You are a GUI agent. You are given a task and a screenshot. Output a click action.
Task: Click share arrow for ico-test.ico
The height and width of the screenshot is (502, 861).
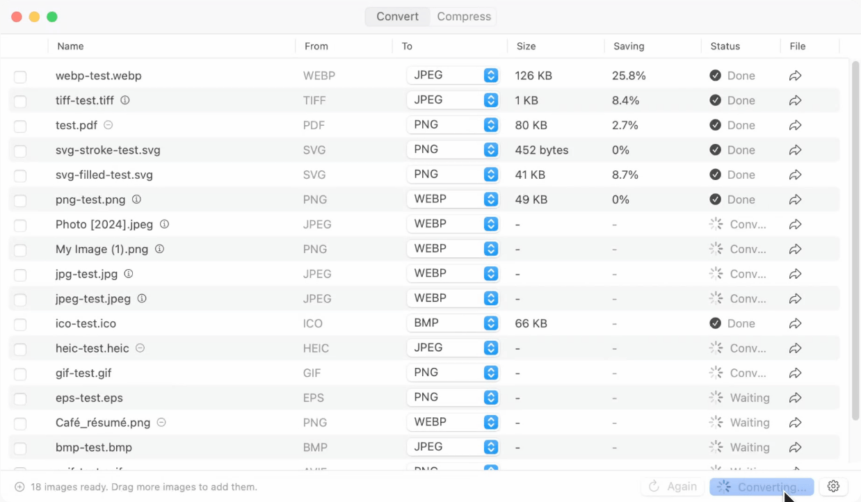[x=796, y=323]
